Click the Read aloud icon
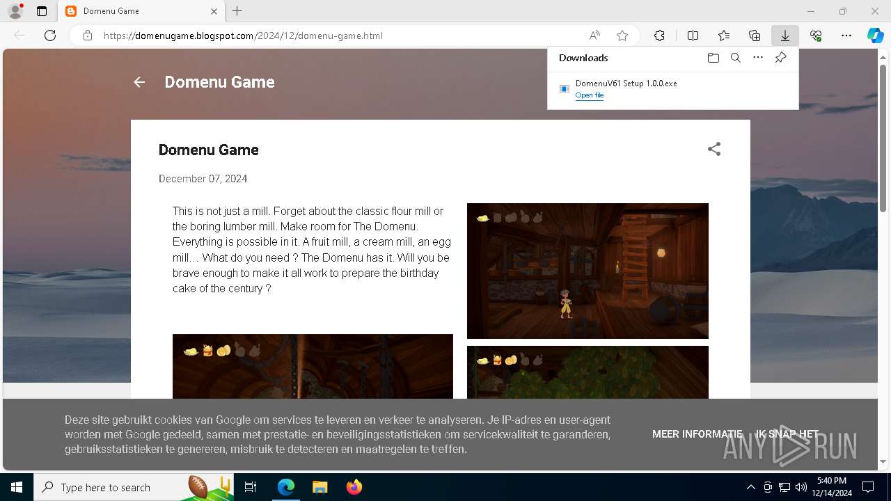Screen dimensions: 891x501 click(594, 35)
